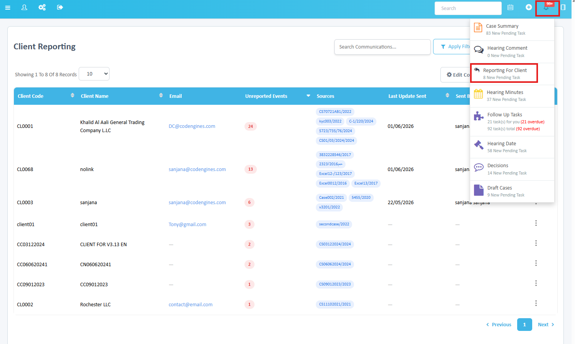Open the records per page dropdown
The width and height of the screenshot is (575, 344).
tap(94, 74)
